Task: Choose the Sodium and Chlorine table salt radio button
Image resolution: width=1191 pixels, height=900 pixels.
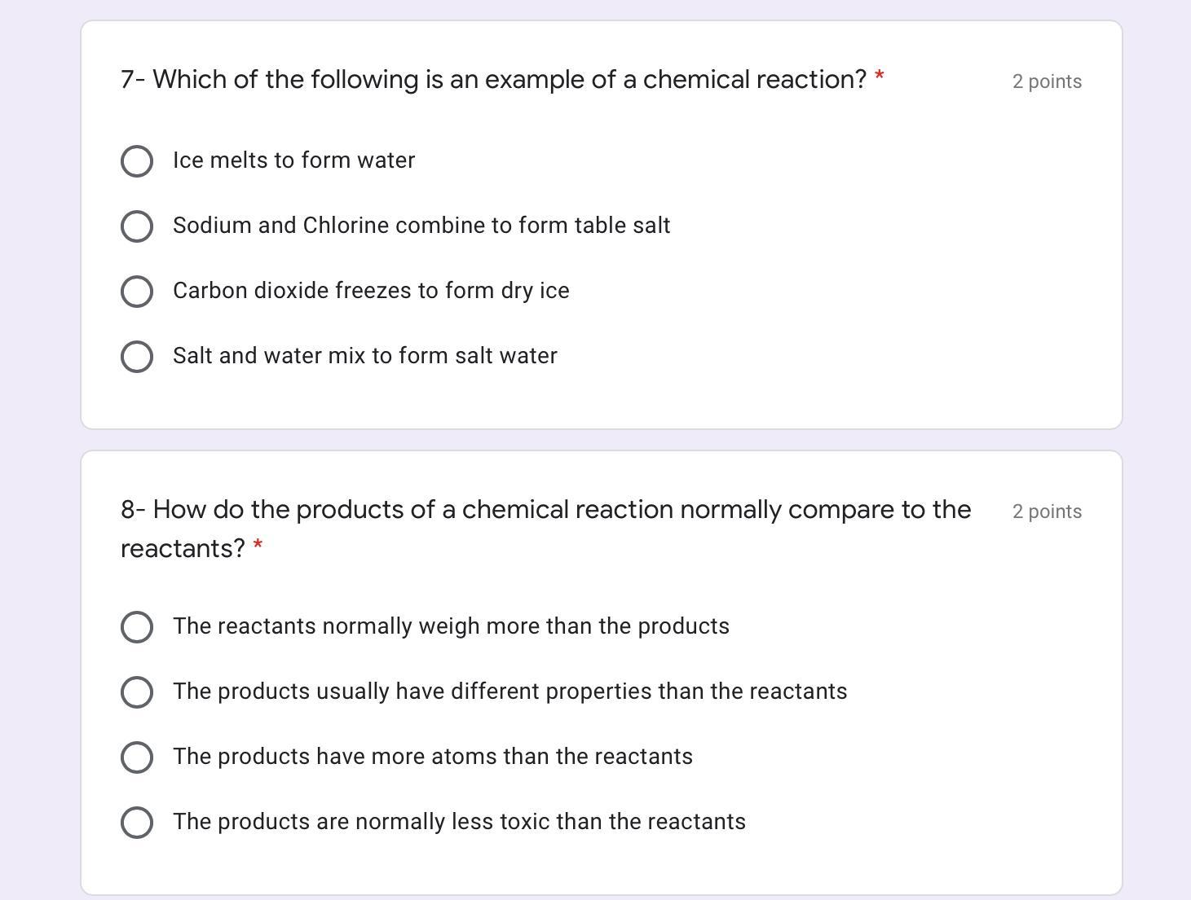Action: [137, 226]
